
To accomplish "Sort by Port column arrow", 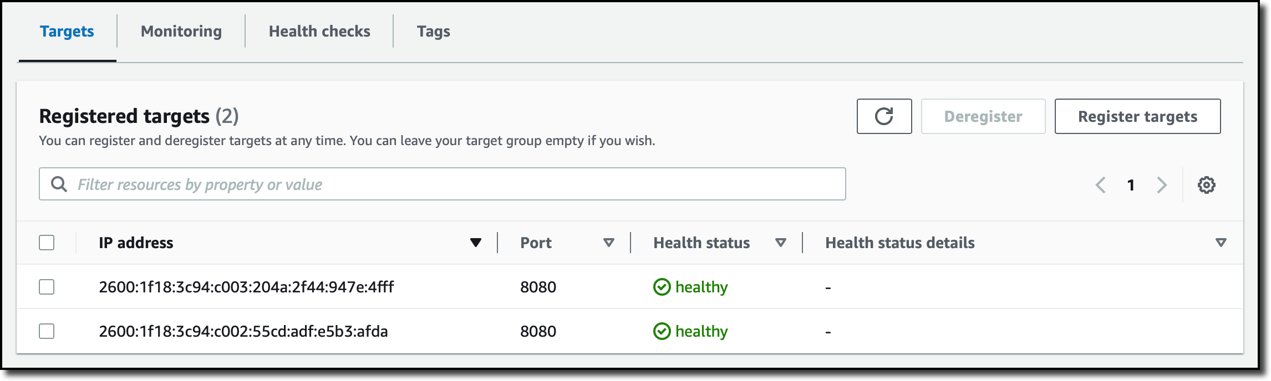I will click(608, 243).
